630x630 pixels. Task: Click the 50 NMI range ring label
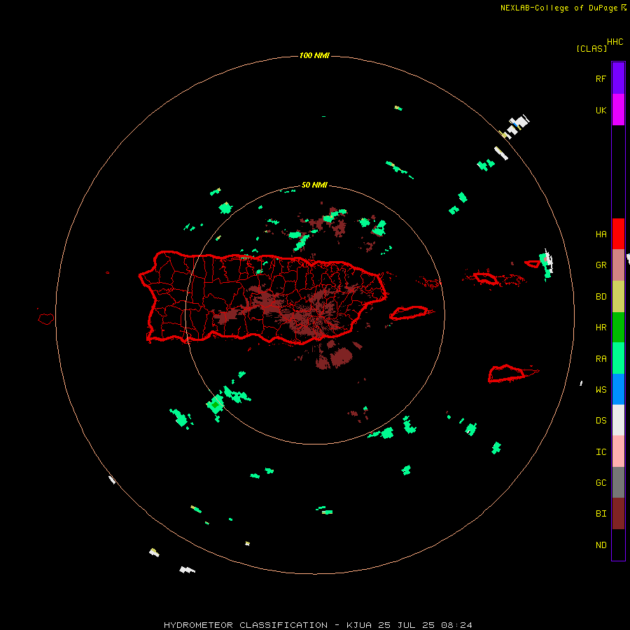pyautogui.click(x=314, y=185)
